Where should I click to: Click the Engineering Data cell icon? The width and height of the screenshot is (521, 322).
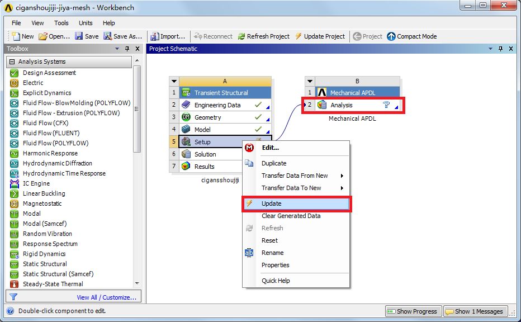click(186, 105)
